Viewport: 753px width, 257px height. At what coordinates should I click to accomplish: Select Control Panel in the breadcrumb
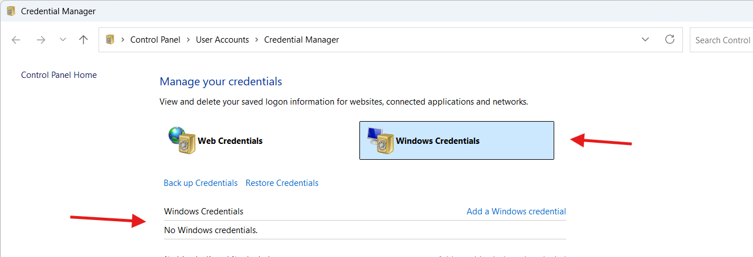pyautogui.click(x=155, y=40)
